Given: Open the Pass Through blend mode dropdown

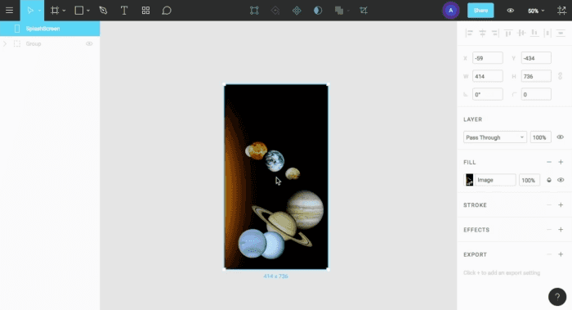Looking at the screenshot, I should (x=495, y=137).
